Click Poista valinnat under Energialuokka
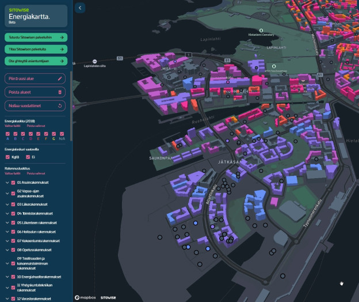359x302 pixels. (x=36, y=126)
